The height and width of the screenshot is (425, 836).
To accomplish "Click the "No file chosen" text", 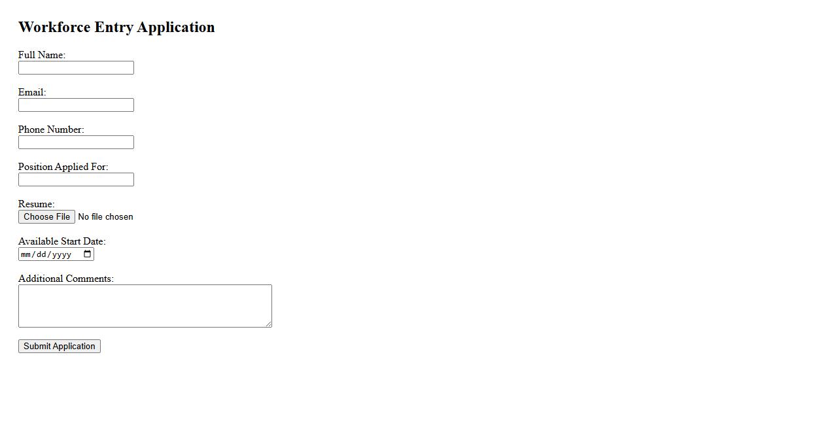I will (x=105, y=217).
